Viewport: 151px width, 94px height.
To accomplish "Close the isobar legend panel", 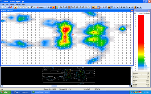I will [x=149, y=11].
